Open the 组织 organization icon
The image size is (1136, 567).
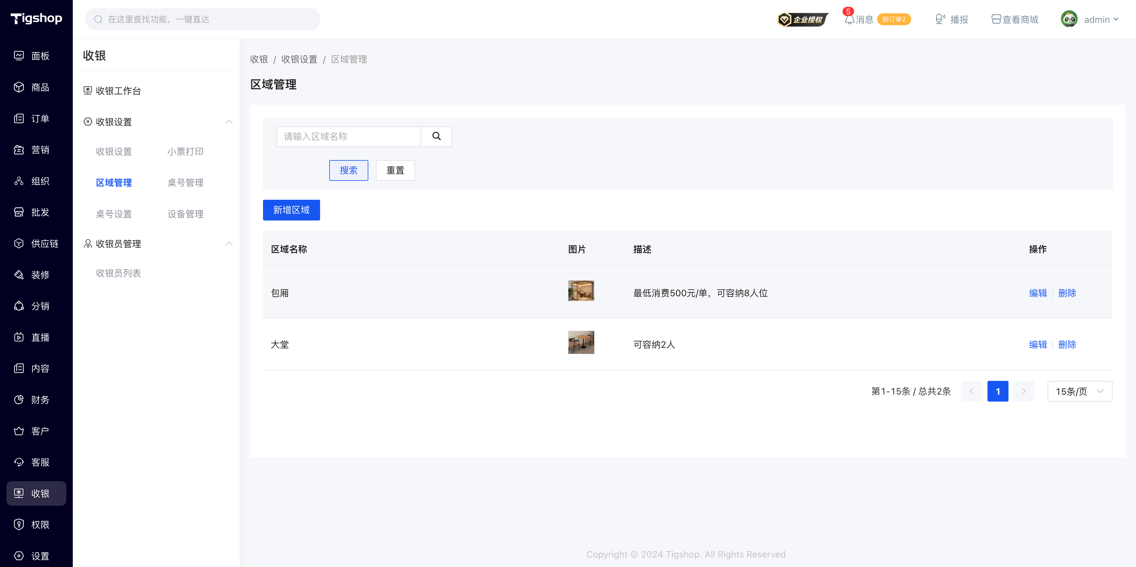click(x=19, y=181)
